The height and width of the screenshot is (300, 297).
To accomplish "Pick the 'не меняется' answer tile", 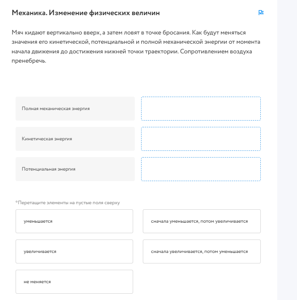I will click(x=74, y=282).
